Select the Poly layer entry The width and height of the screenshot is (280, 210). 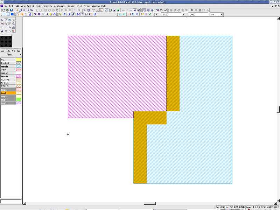coord(8,70)
